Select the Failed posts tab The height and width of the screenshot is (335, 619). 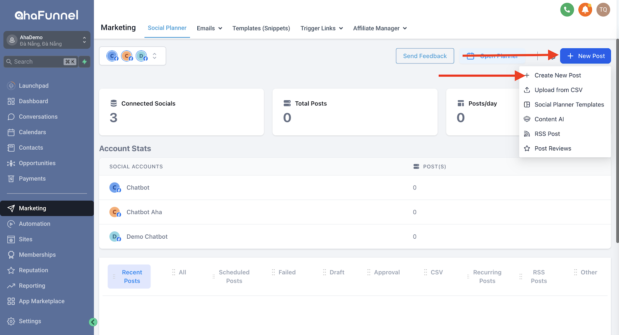[x=284, y=272]
